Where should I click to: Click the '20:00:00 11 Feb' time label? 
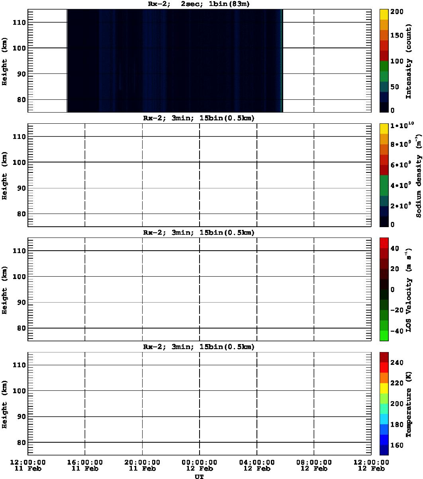coord(142,465)
